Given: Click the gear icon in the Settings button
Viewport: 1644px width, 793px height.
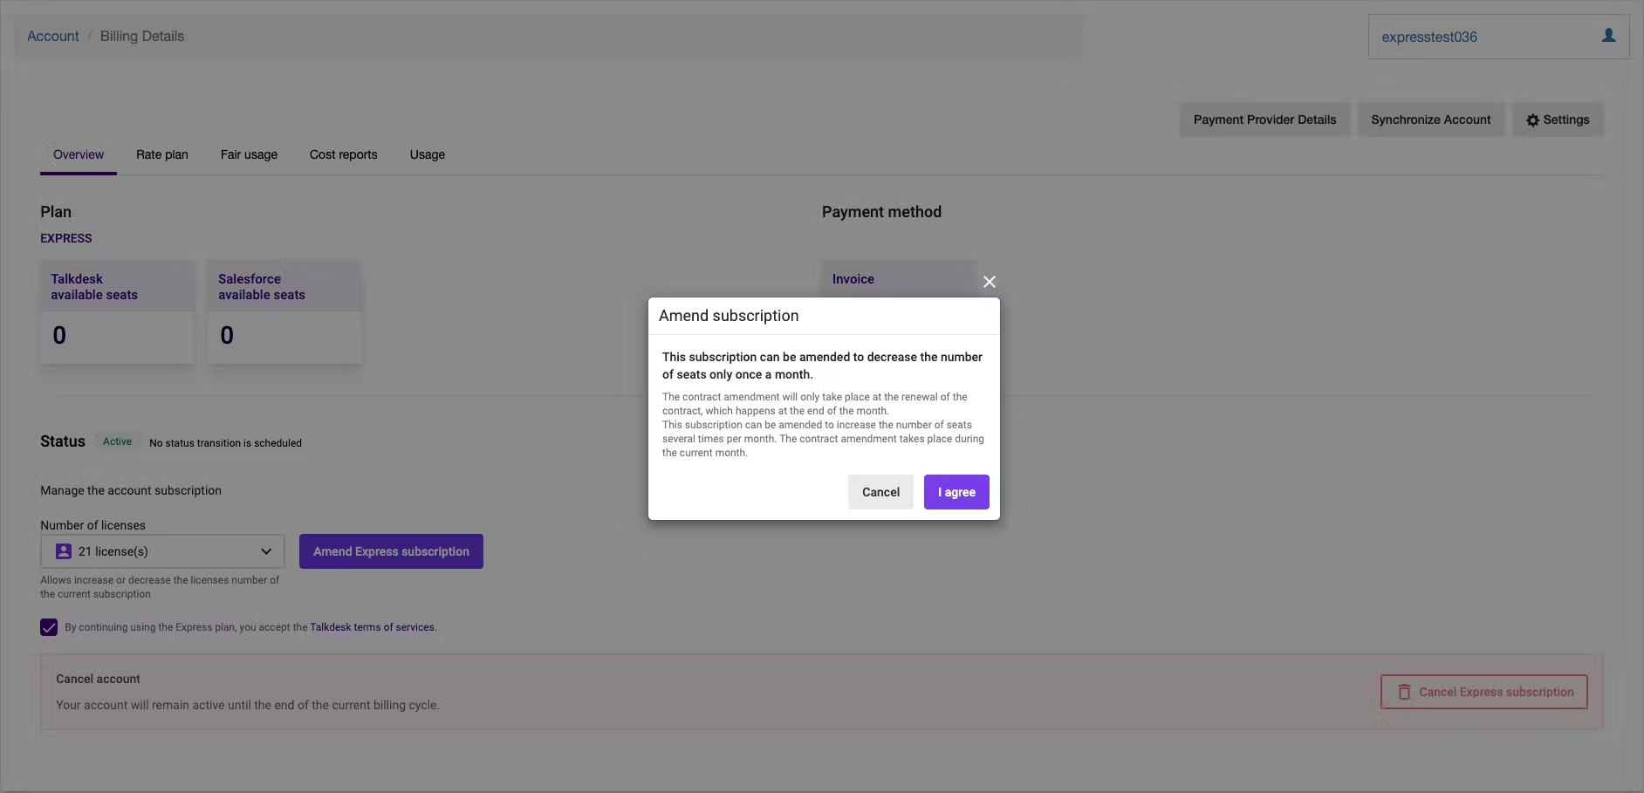Looking at the screenshot, I should coord(1532,120).
